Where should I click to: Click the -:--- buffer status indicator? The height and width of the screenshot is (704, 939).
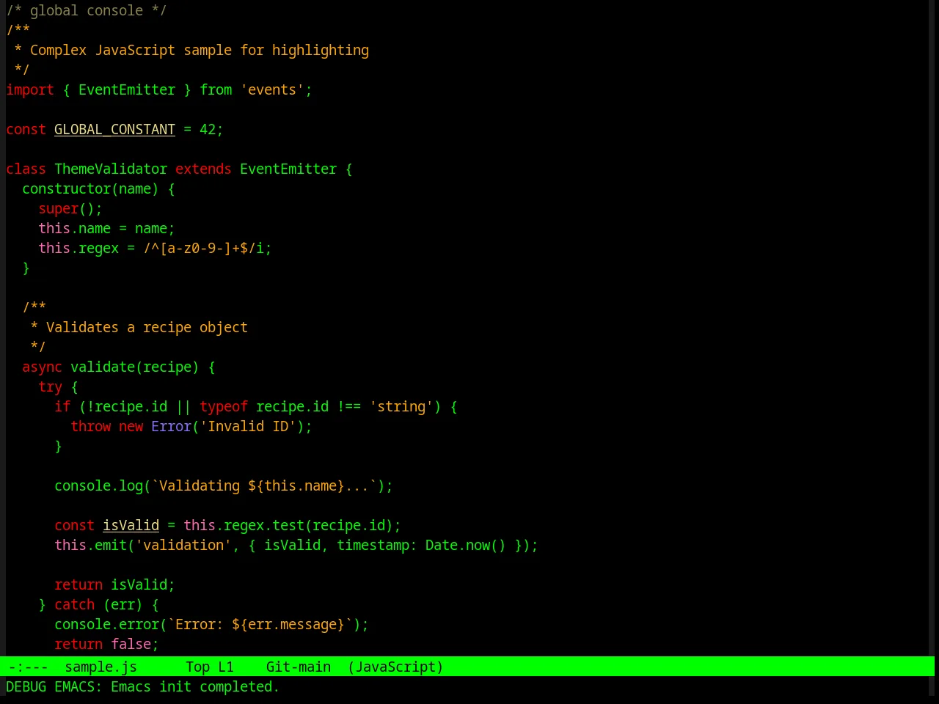28,667
